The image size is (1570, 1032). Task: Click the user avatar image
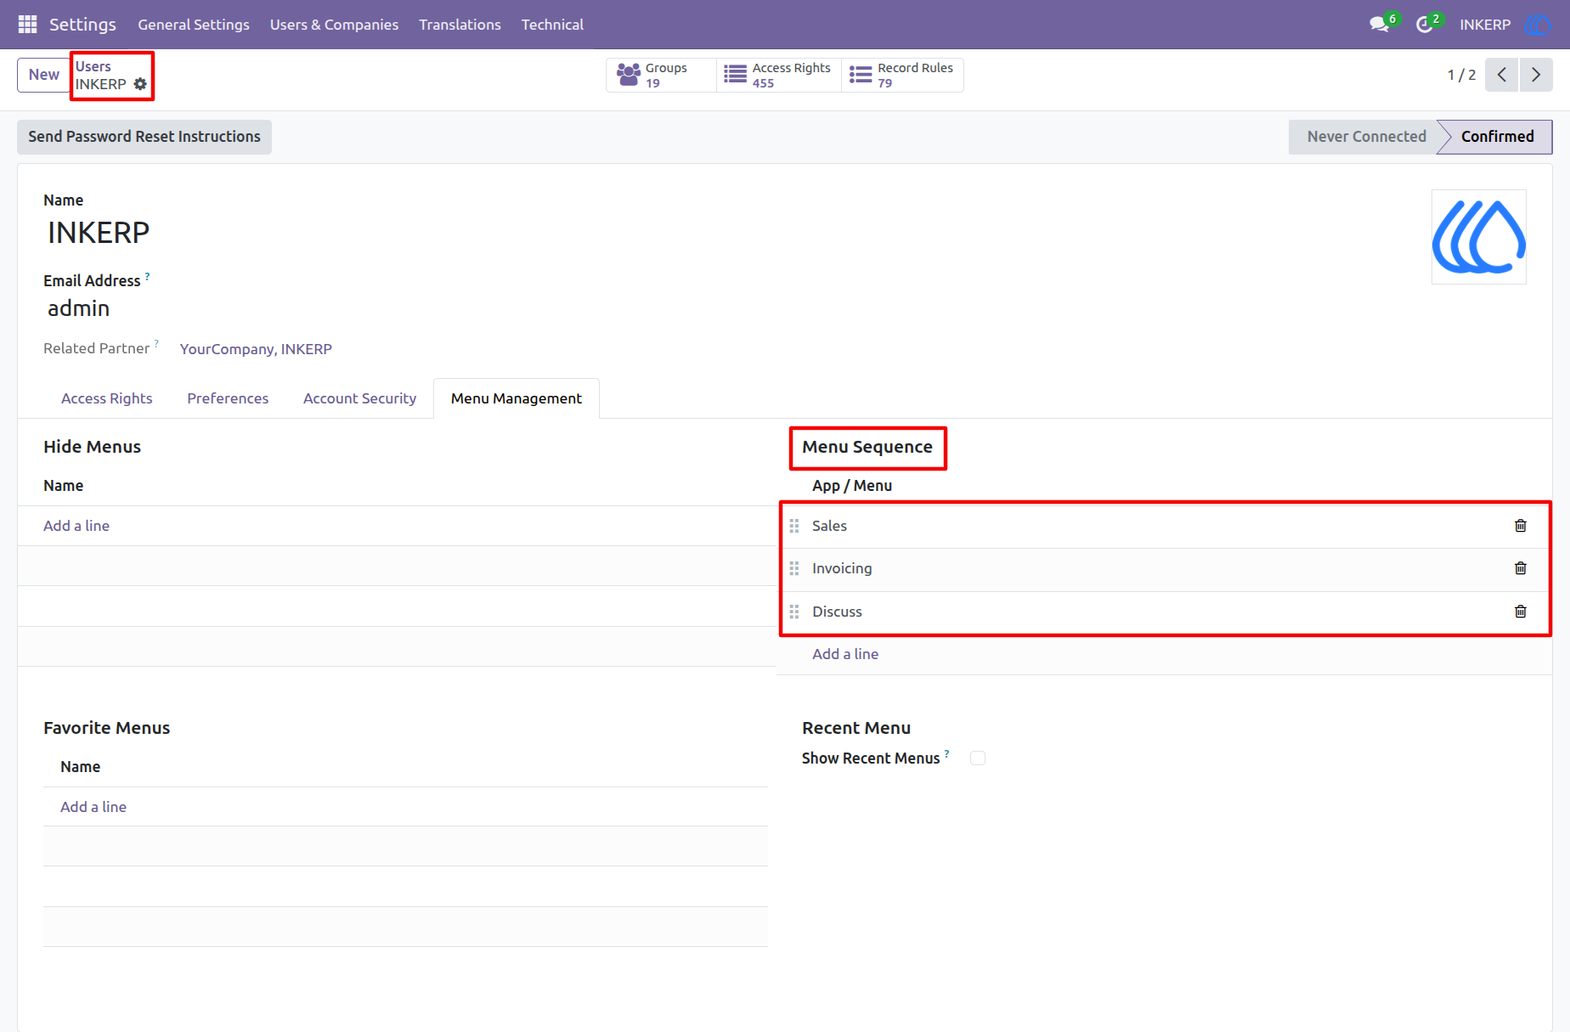[x=1479, y=237]
